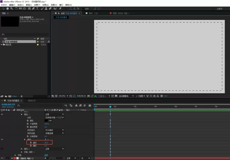Open the viewer magnification (43.3%) dropdown

(x=63, y=96)
